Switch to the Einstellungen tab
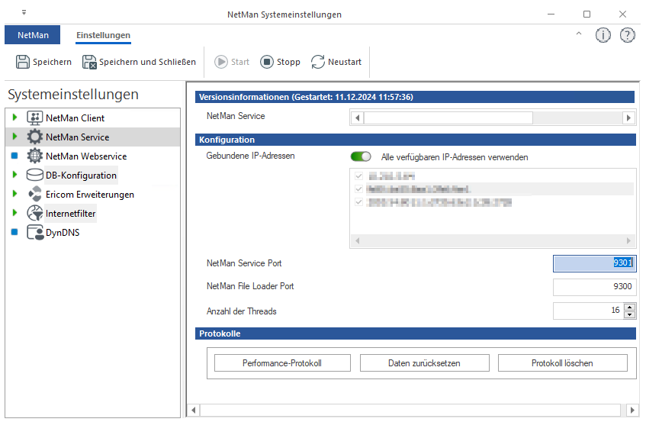Viewport: 646px width, 422px height. coord(103,35)
